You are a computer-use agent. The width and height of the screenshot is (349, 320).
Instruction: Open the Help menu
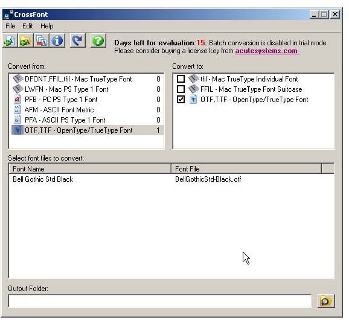(x=46, y=26)
